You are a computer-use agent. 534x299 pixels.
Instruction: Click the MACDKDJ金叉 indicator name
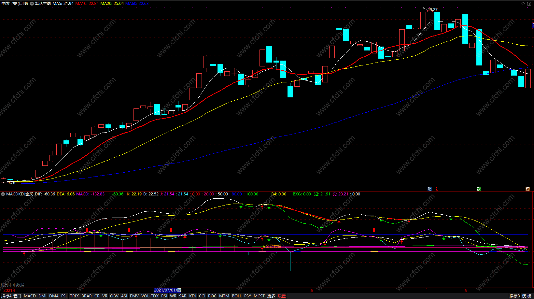coord(20,194)
